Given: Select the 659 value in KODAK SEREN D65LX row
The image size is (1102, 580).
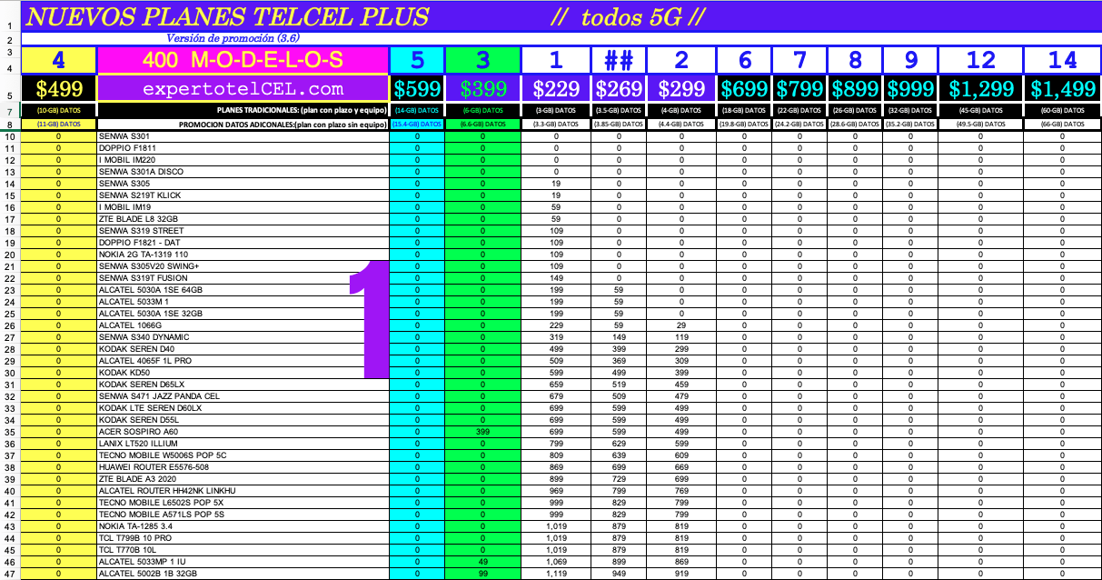Looking at the screenshot, I should 556,385.
